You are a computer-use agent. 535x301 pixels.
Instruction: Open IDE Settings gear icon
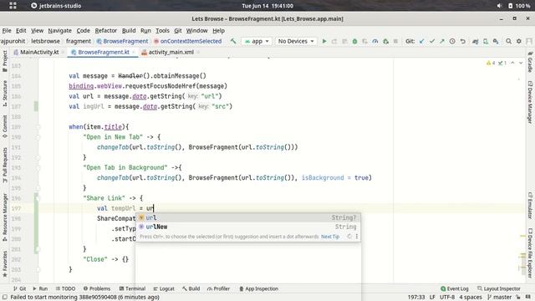click(518, 41)
